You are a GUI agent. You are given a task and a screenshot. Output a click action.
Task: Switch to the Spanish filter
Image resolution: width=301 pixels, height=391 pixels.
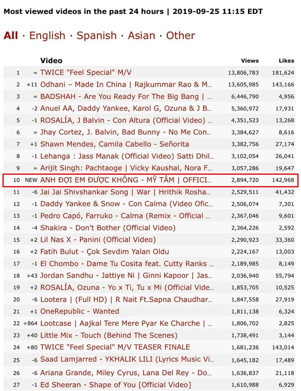(x=96, y=35)
